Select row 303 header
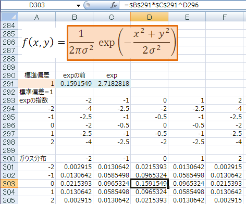Screen dimensions: 246x204 click(9, 184)
